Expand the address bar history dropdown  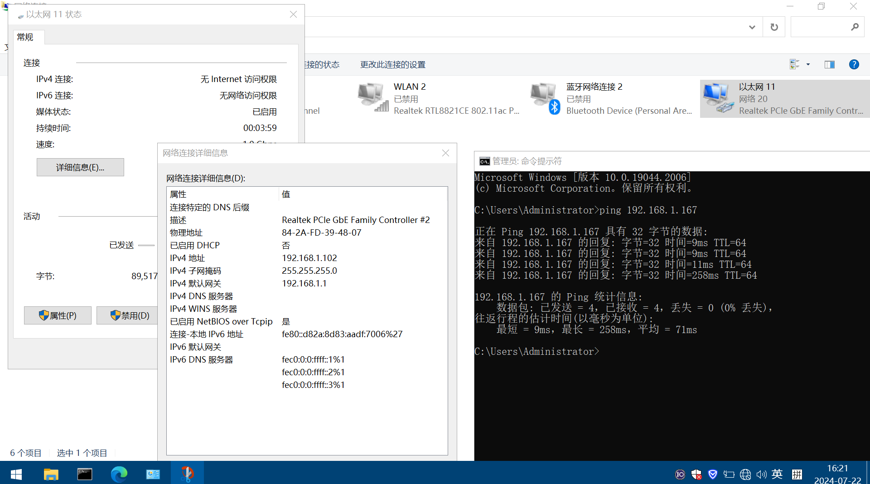(x=752, y=27)
